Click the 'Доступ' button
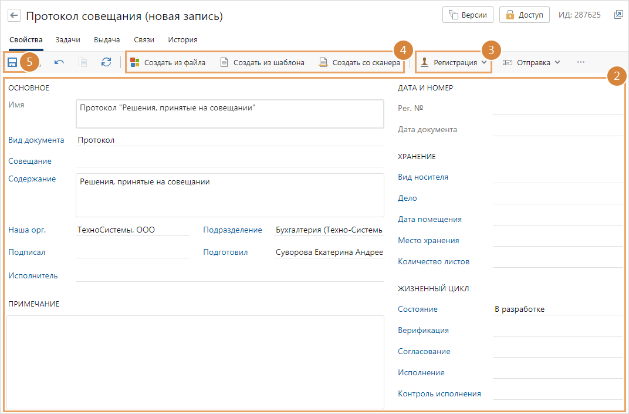Image resolution: width=629 pixels, height=414 pixels. pos(524,15)
